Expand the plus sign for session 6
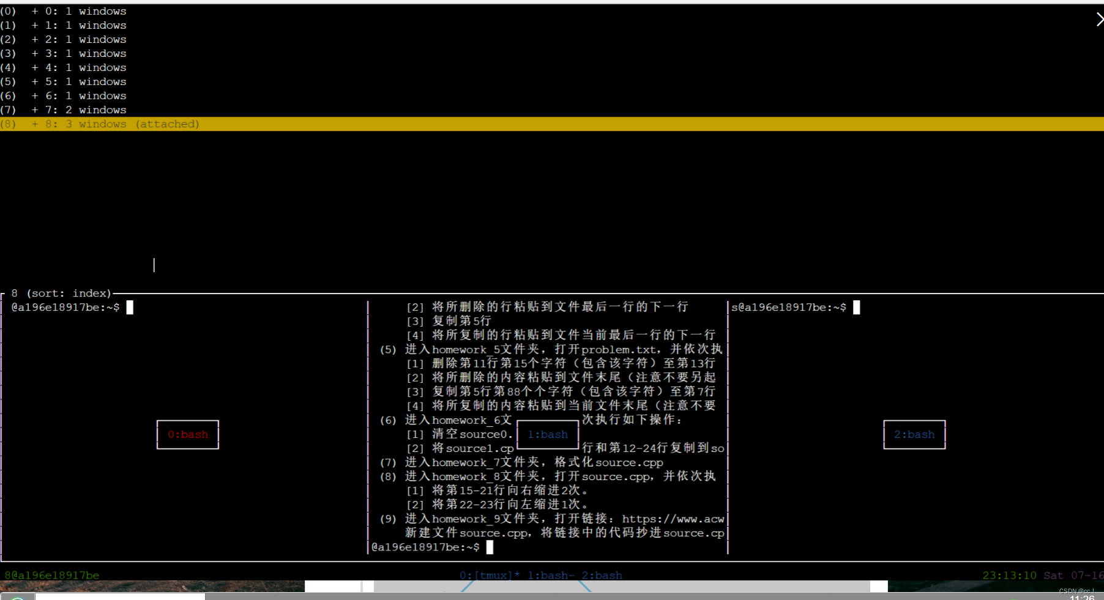Viewport: 1104px width, 600px height. point(35,95)
